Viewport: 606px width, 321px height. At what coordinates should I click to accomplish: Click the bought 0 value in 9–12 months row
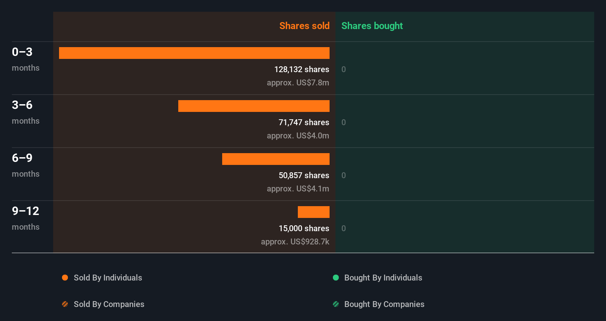click(344, 228)
